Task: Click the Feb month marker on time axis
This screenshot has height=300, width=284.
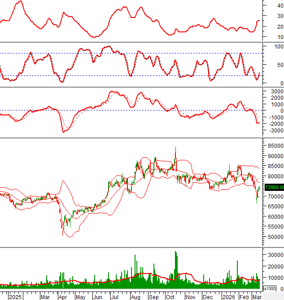Action: pyautogui.click(x=245, y=297)
